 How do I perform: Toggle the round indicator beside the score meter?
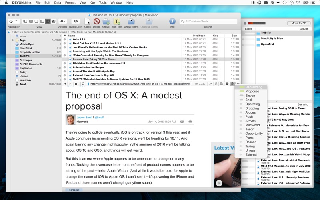point(244,23)
